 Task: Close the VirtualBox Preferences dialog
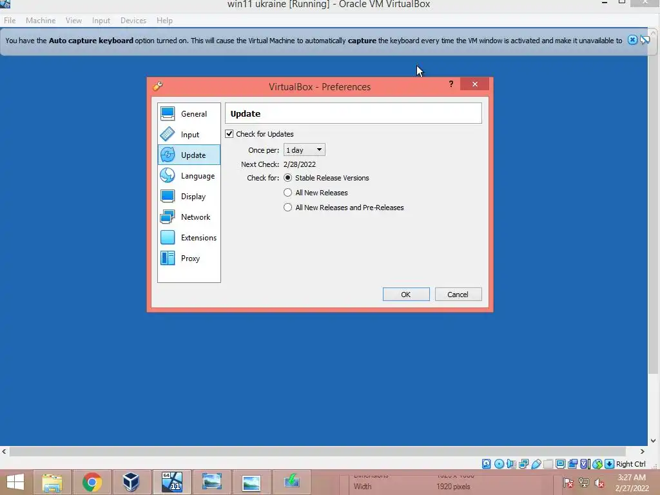[x=474, y=84]
